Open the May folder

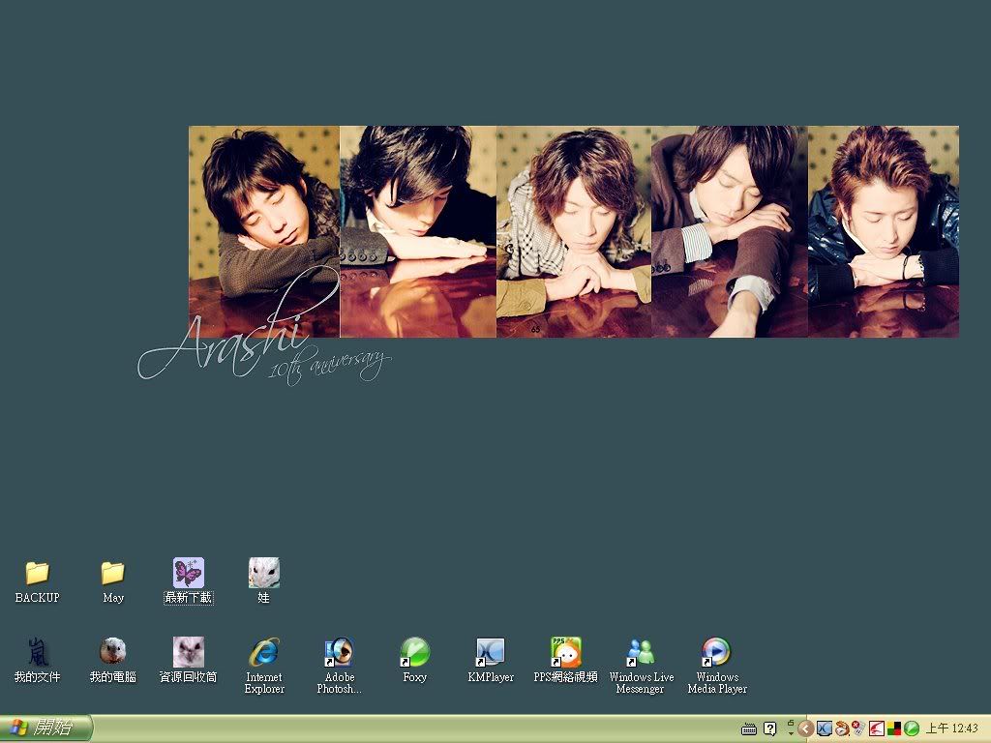[x=113, y=574]
